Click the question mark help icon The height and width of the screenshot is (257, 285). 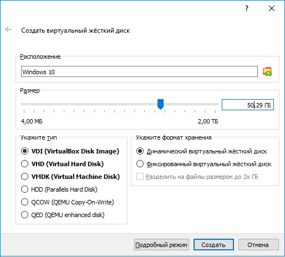click(x=247, y=8)
